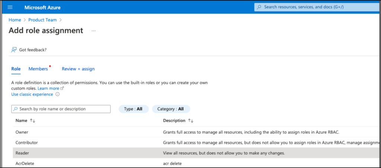This screenshot has width=381, height=168.
Task: Select the Contributor role row
Action: (197, 142)
